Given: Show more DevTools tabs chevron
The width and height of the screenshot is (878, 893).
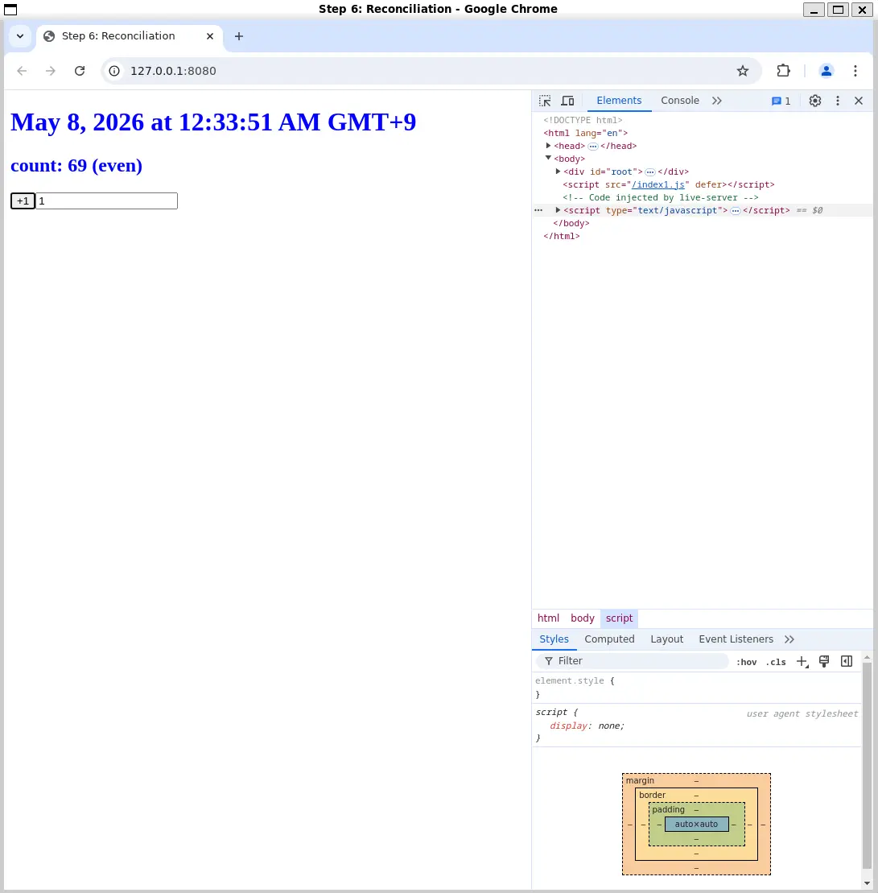Looking at the screenshot, I should pyautogui.click(x=716, y=101).
